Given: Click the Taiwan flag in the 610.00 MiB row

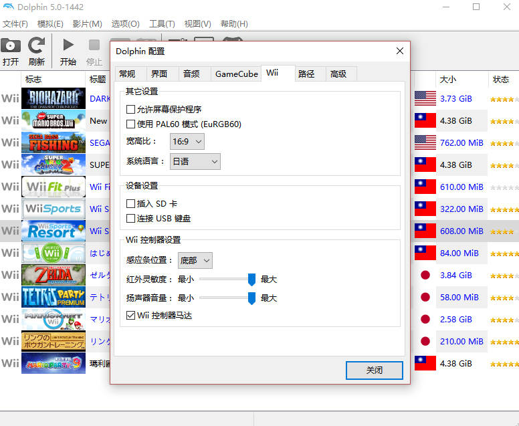Looking at the screenshot, I should (x=425, y=187).
